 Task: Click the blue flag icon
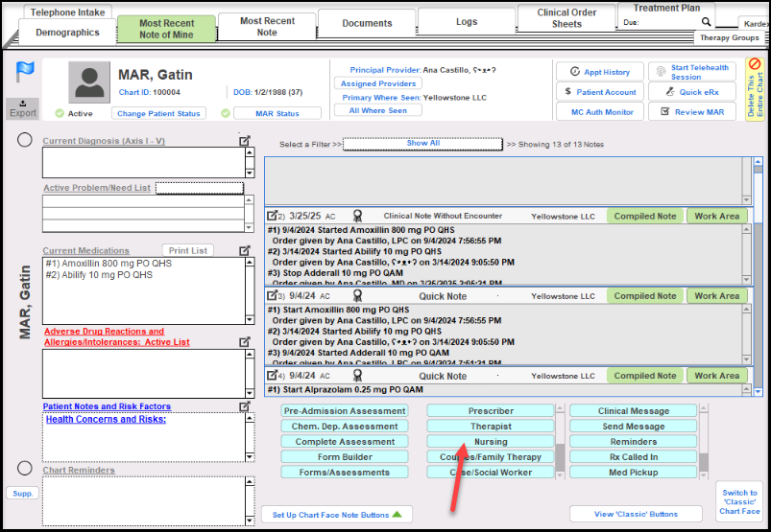(25, 73)
